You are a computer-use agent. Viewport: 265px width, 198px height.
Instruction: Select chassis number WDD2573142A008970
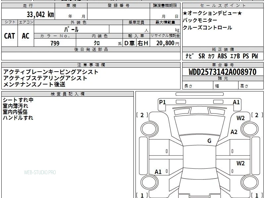point(223,72)
